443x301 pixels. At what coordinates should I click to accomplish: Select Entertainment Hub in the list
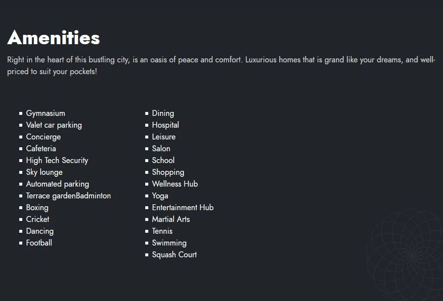point(183,207)
